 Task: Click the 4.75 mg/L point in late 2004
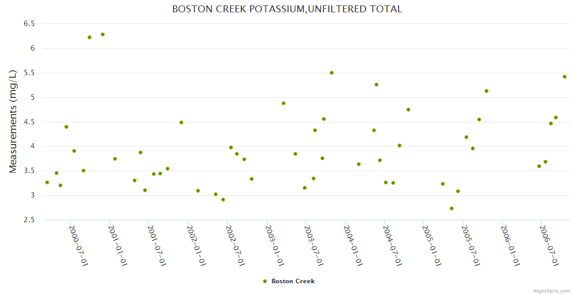point(408,110)
